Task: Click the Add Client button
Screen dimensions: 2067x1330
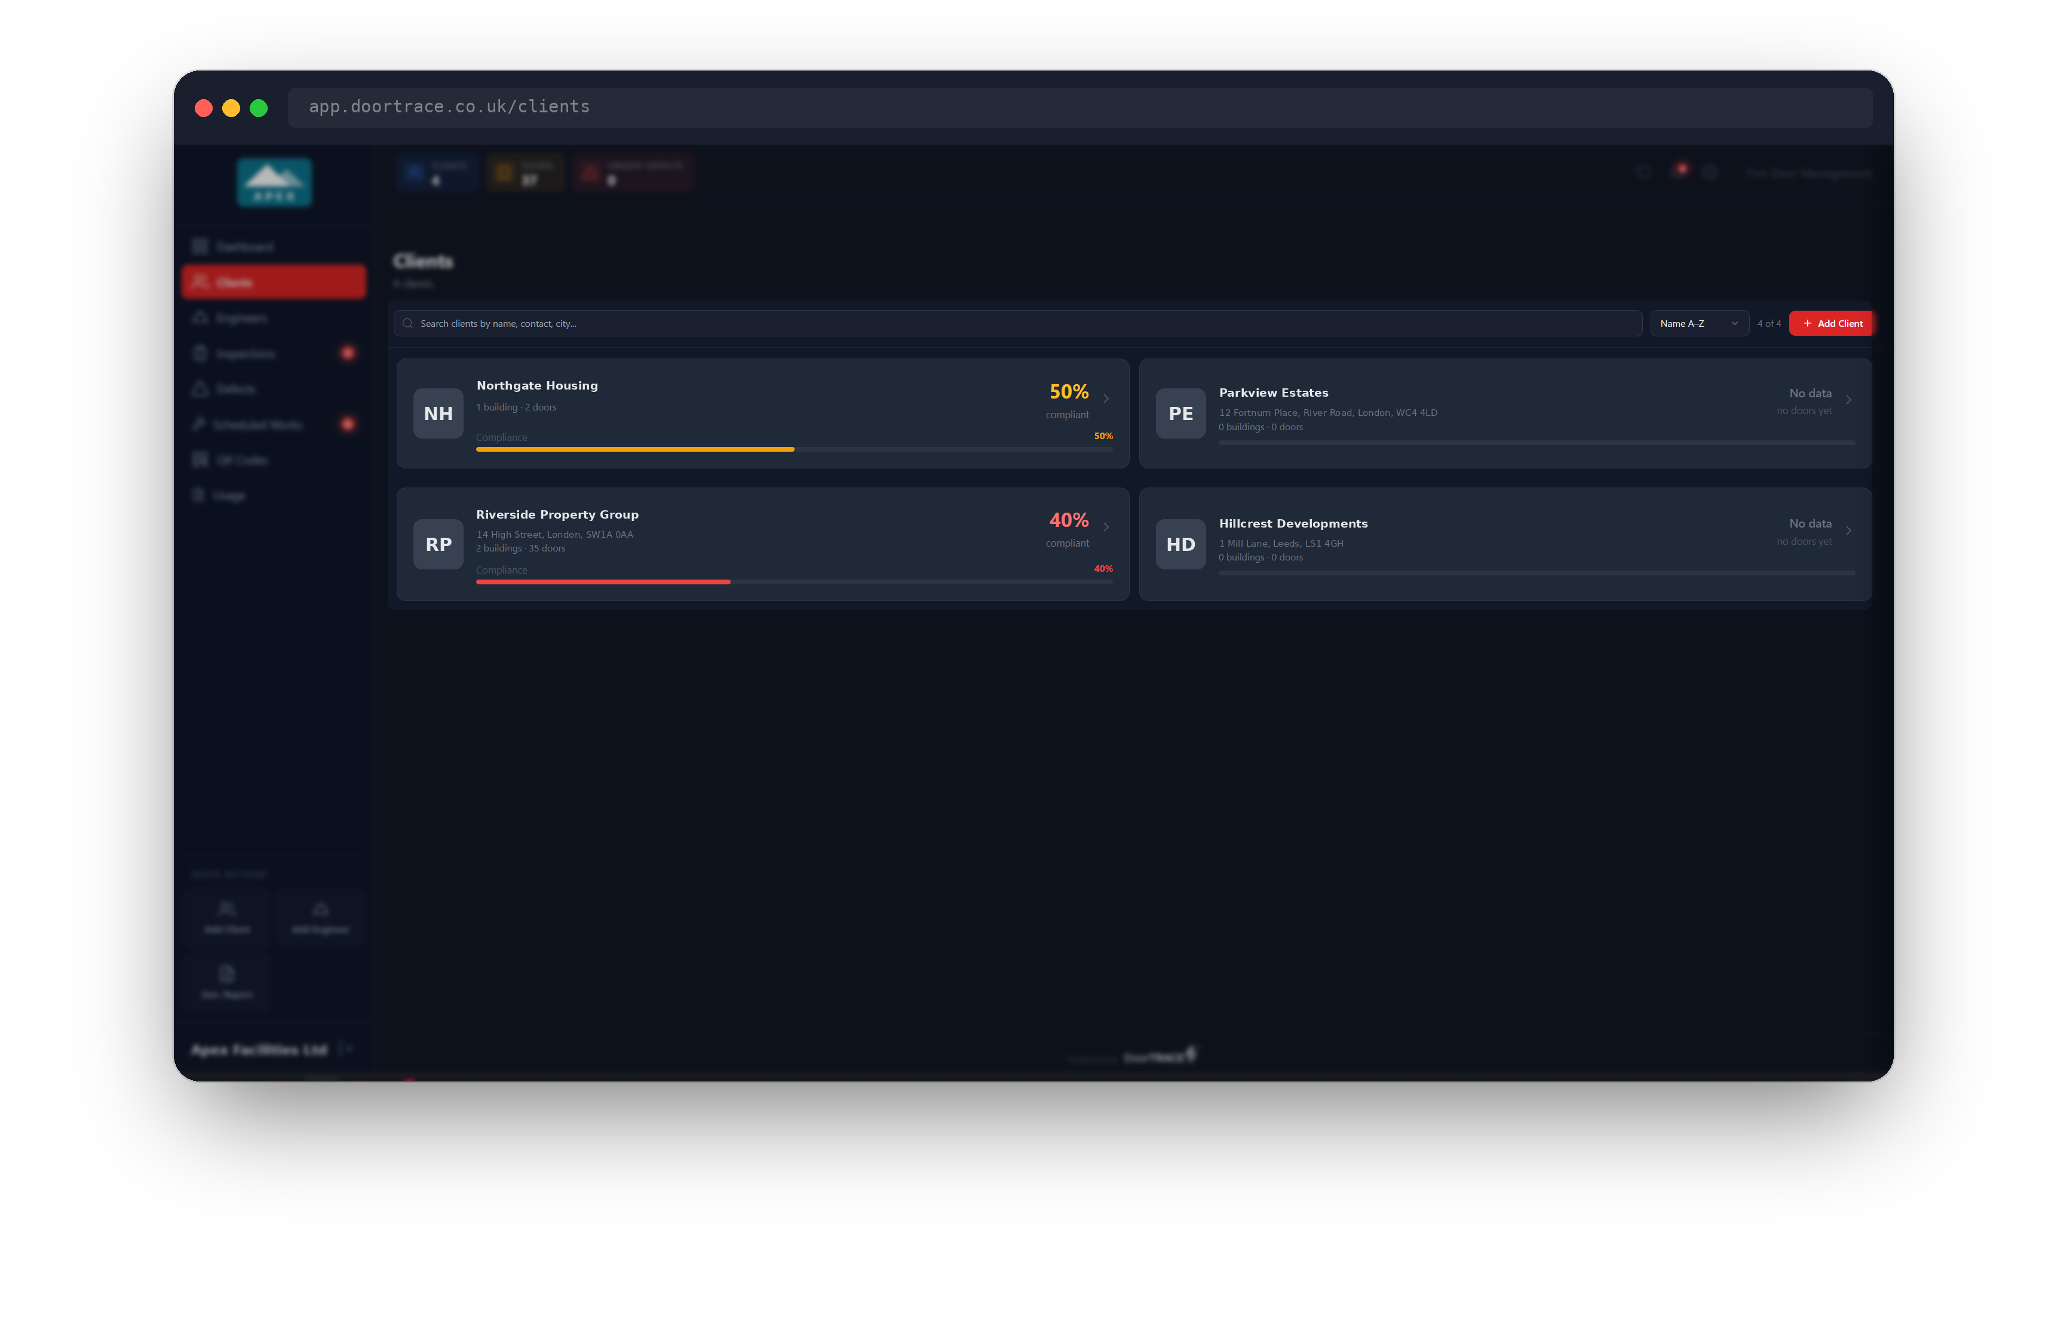Action: click(1830, 323)
